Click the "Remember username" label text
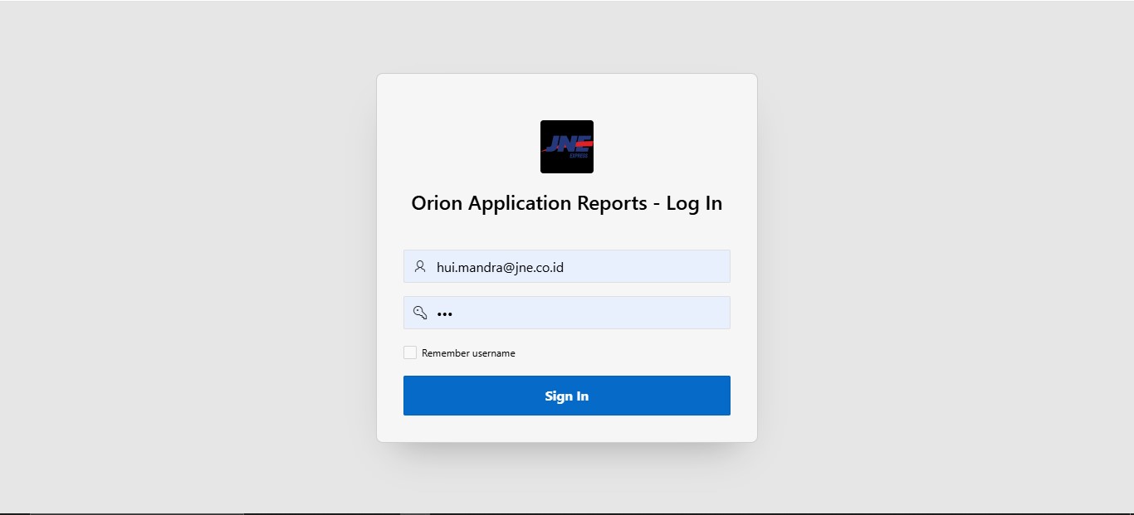 tap(468, 353)
